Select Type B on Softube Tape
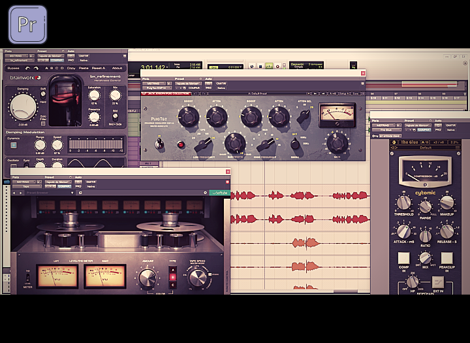 pos(172,277)
